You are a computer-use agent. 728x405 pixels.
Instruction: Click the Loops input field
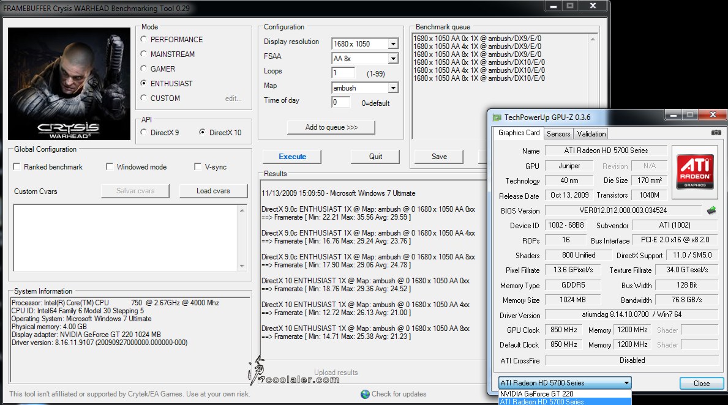click(x=343, y=73)
